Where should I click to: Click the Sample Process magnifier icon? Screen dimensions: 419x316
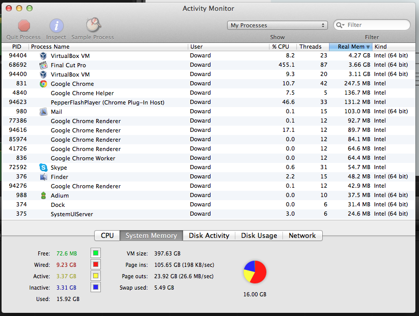[93, 25]
